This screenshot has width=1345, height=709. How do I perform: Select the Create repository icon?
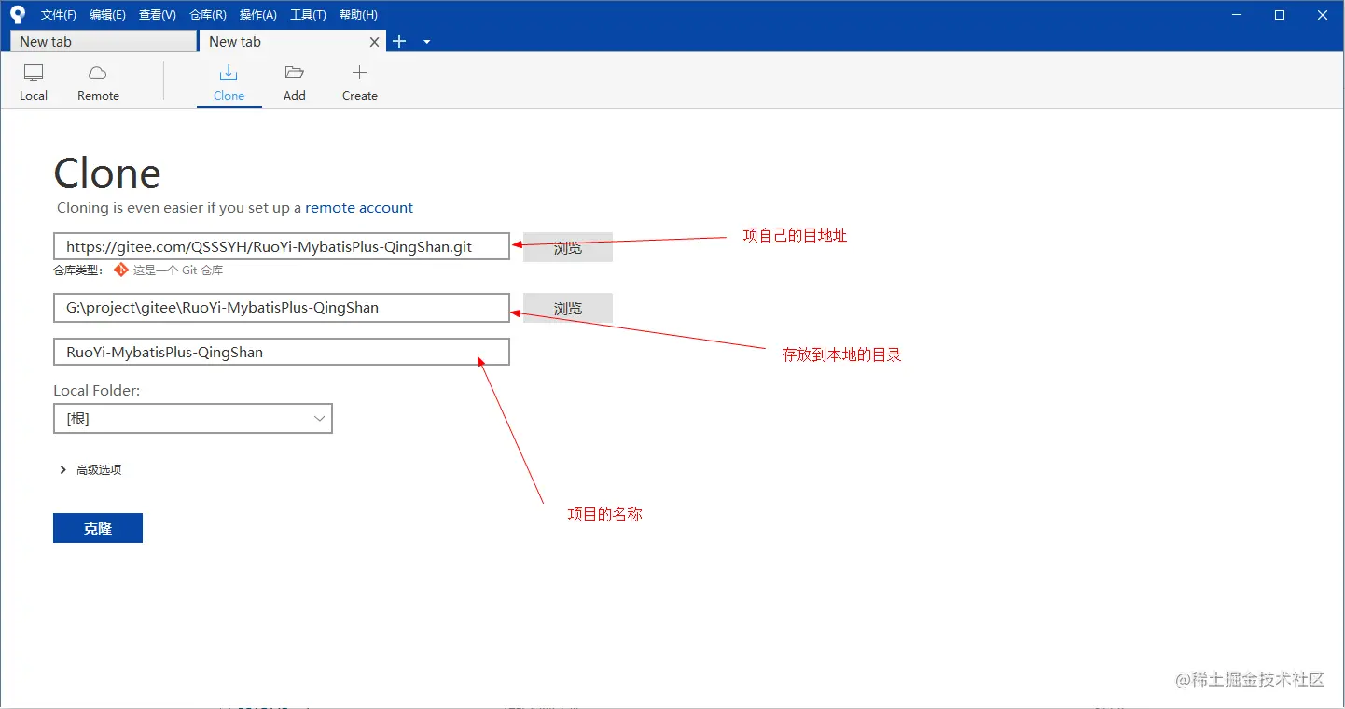359,83
